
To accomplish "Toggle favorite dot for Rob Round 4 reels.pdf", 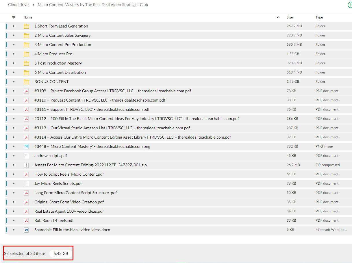I will [x=14, y=220].
